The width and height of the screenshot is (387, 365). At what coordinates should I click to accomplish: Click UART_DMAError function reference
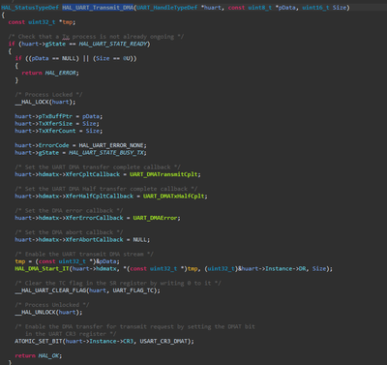pyautogui.click(x=155, y=218)
